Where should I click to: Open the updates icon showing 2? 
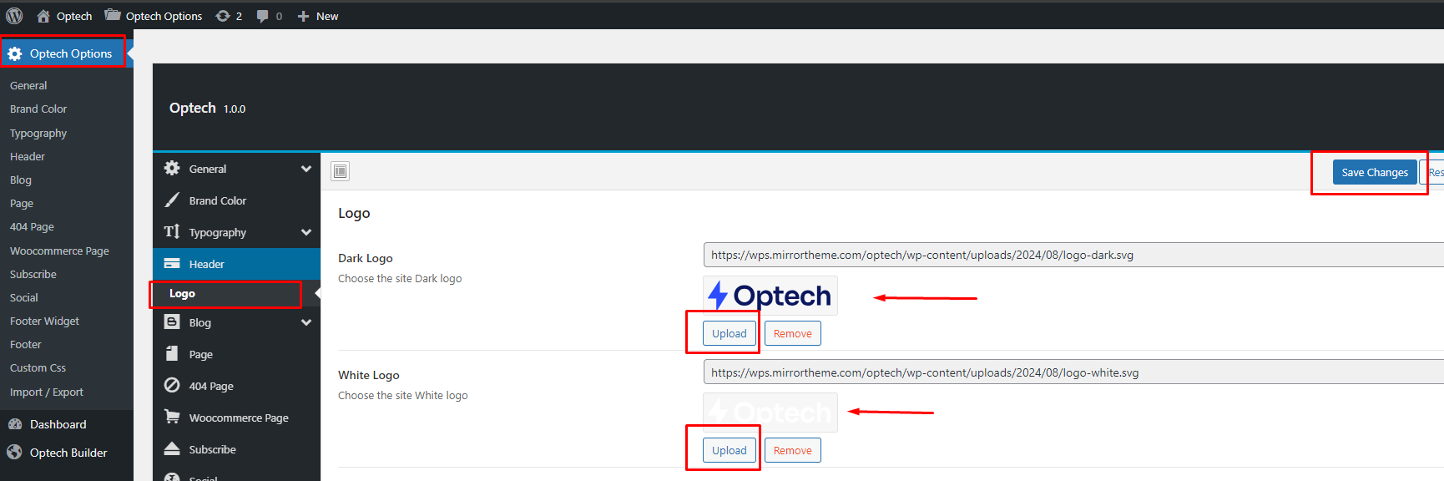pyautogui.click(x=223, y=16)
